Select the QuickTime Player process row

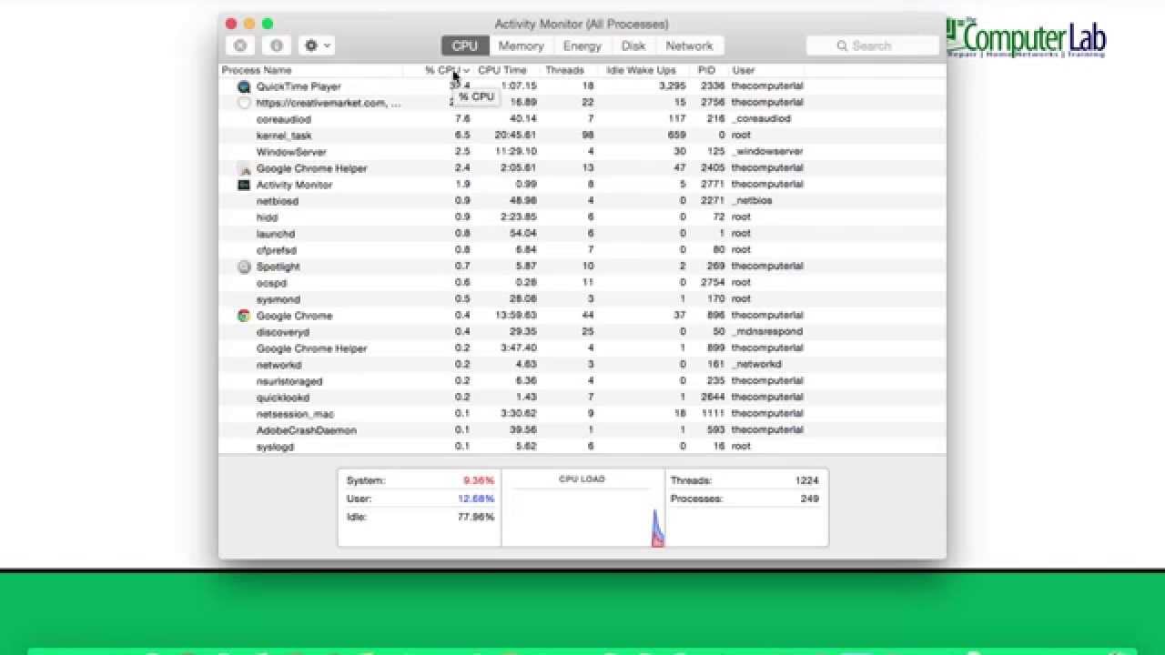click(582, 86)
